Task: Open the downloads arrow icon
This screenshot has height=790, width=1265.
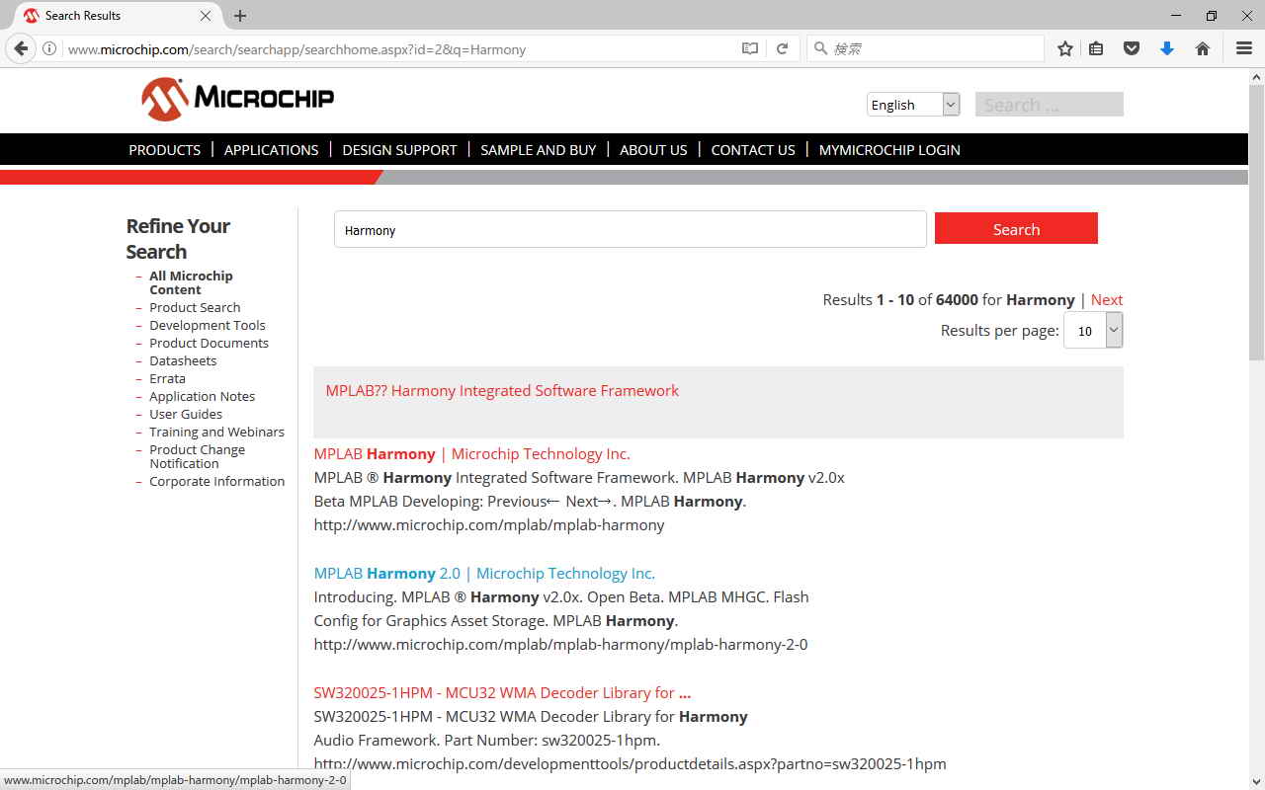Action: (x=1167, y=48)
